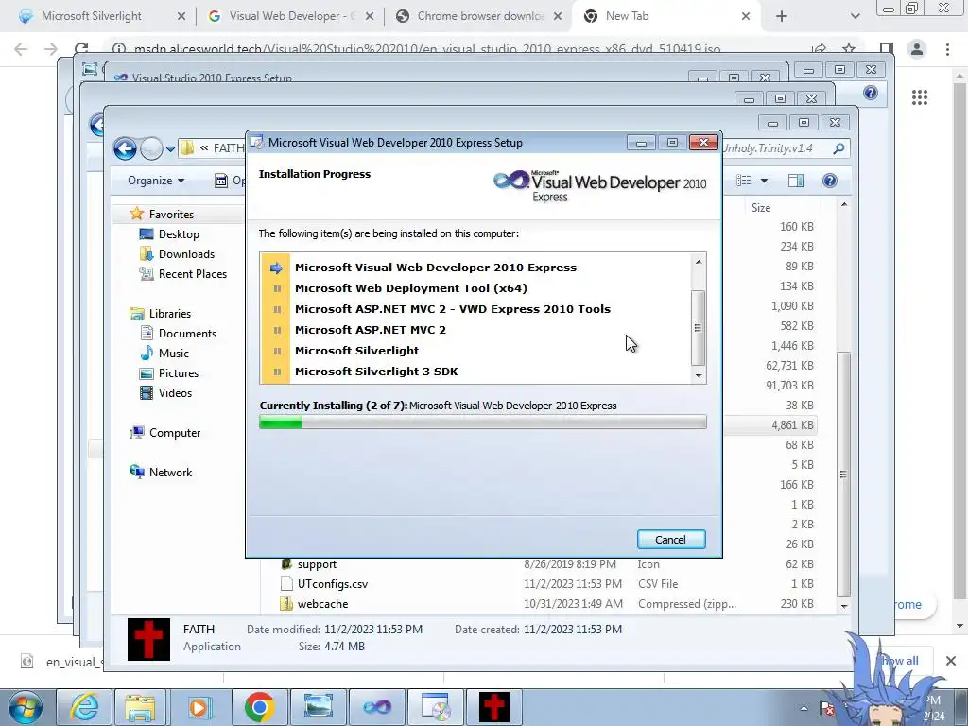Open Windows Media Player from taskbar
The image size is (968, 726).
(x=199, y=707)
